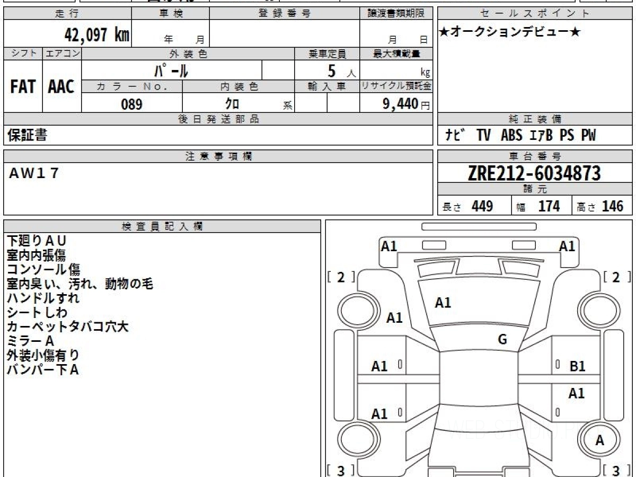636x477 pixels.
Task: Select the note 室内臭い、汚れ、動物の毛
Action: click(x=80, y=284)
